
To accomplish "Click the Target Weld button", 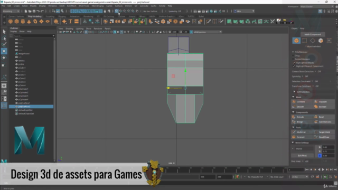I will (324, 132).
